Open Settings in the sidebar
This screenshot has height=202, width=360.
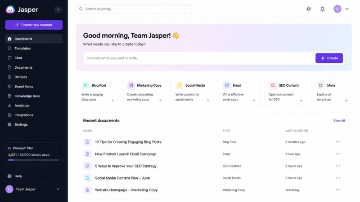click(x=34, y=125)
